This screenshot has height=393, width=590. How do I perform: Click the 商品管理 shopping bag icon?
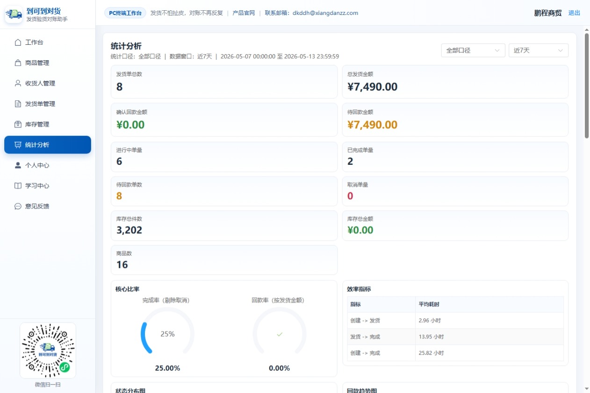[18, 63]
